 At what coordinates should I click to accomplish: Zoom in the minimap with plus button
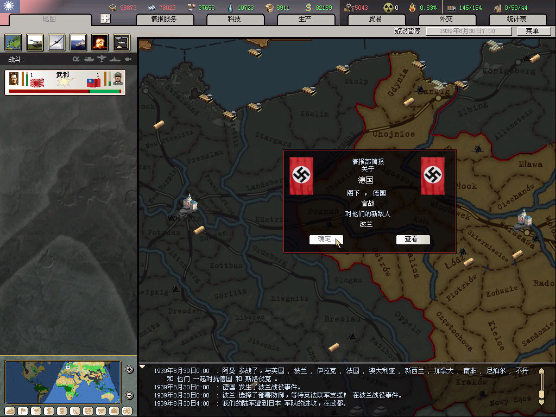[x=129, y=369]
